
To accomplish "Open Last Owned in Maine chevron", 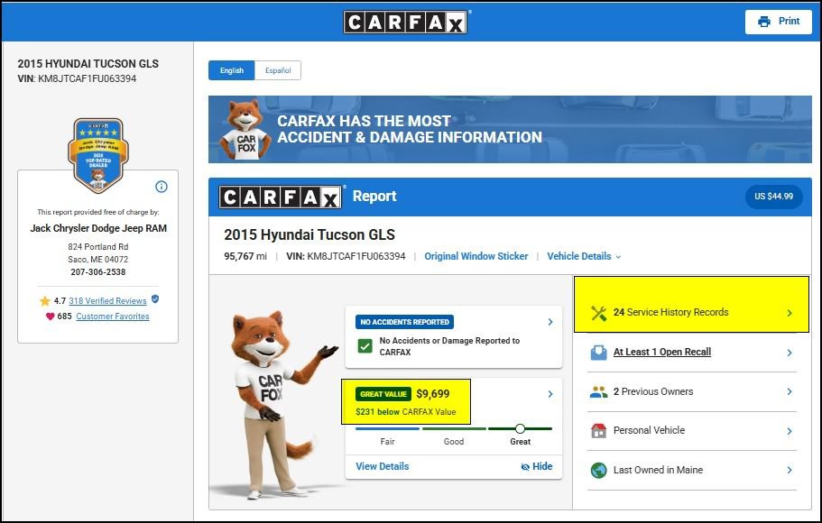I will 790,470.
